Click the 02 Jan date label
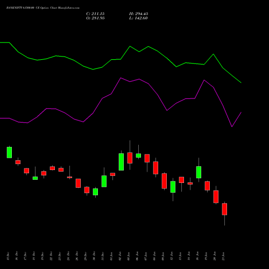 click(x=119, y=256)
